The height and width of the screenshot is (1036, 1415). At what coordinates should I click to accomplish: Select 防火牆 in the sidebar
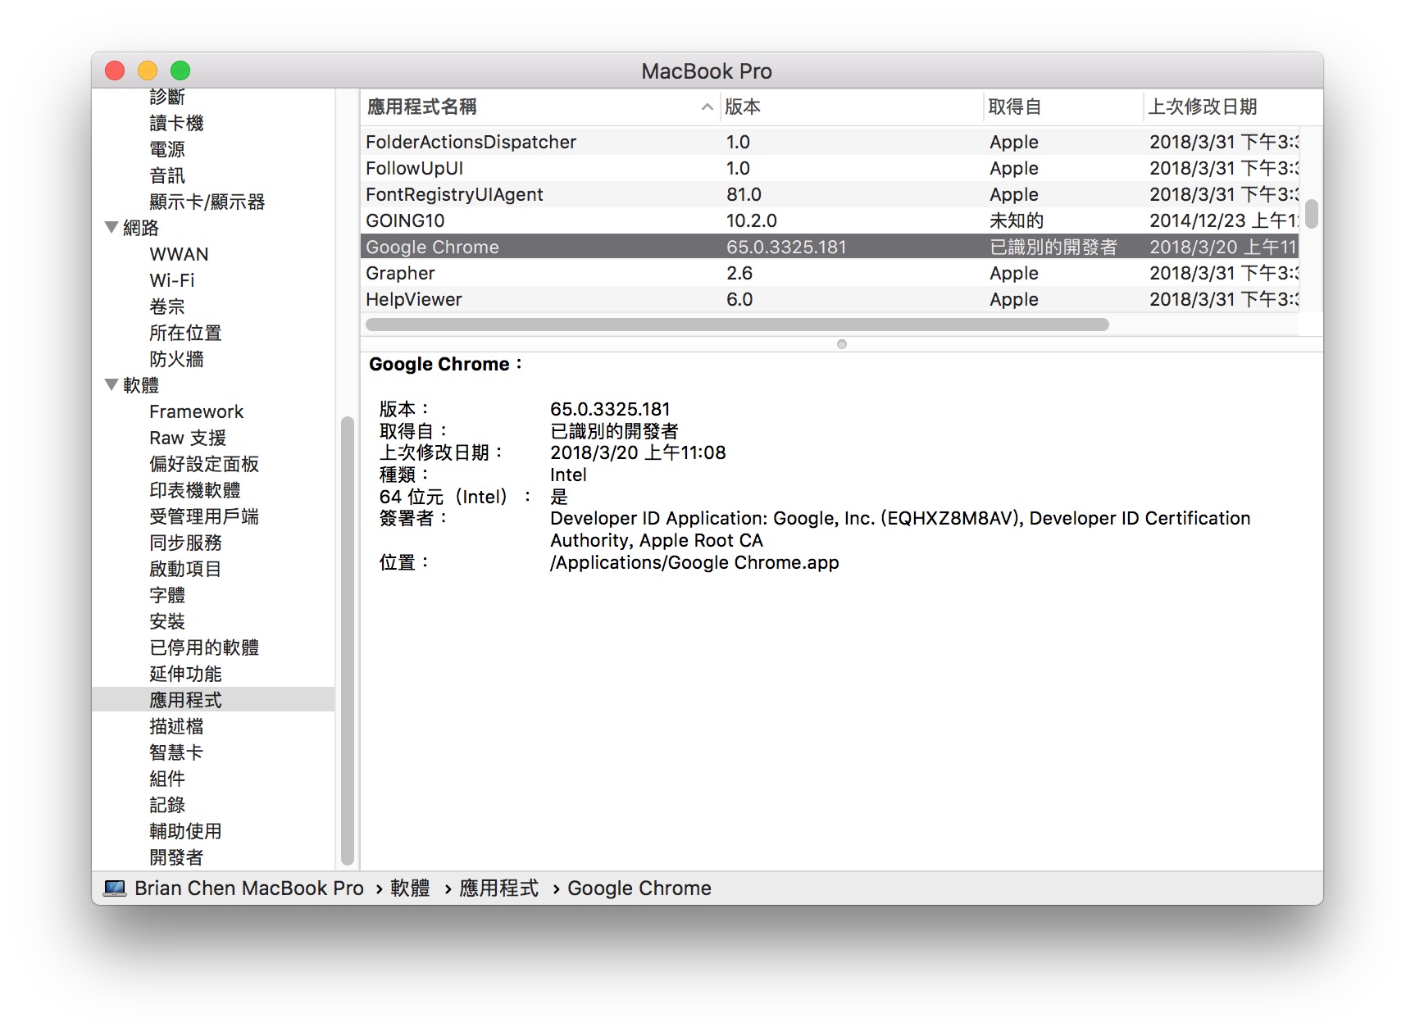[176, 359]
